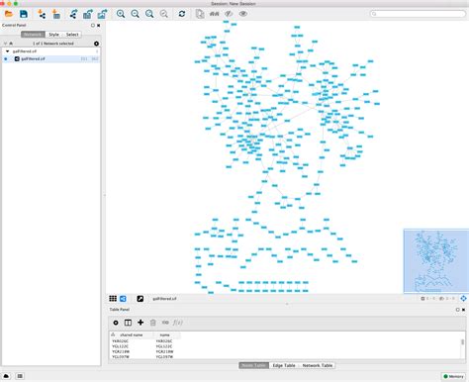Image resolution: width=469 pixels, height=382 pixels.
Task: Zoom to selected region (greyed magnifier)
Action: (164, 14)
